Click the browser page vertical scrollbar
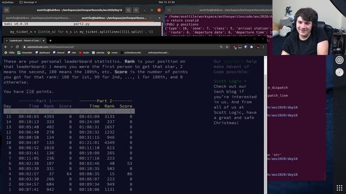This screenshot has height=194, width=346. point(265,125)
